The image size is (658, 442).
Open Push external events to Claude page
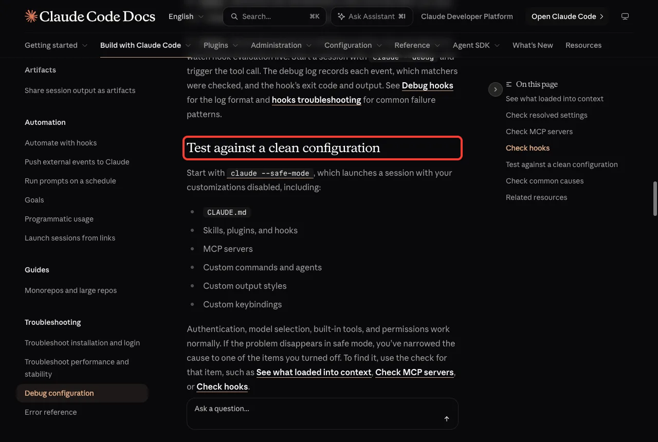click(77, 162)
